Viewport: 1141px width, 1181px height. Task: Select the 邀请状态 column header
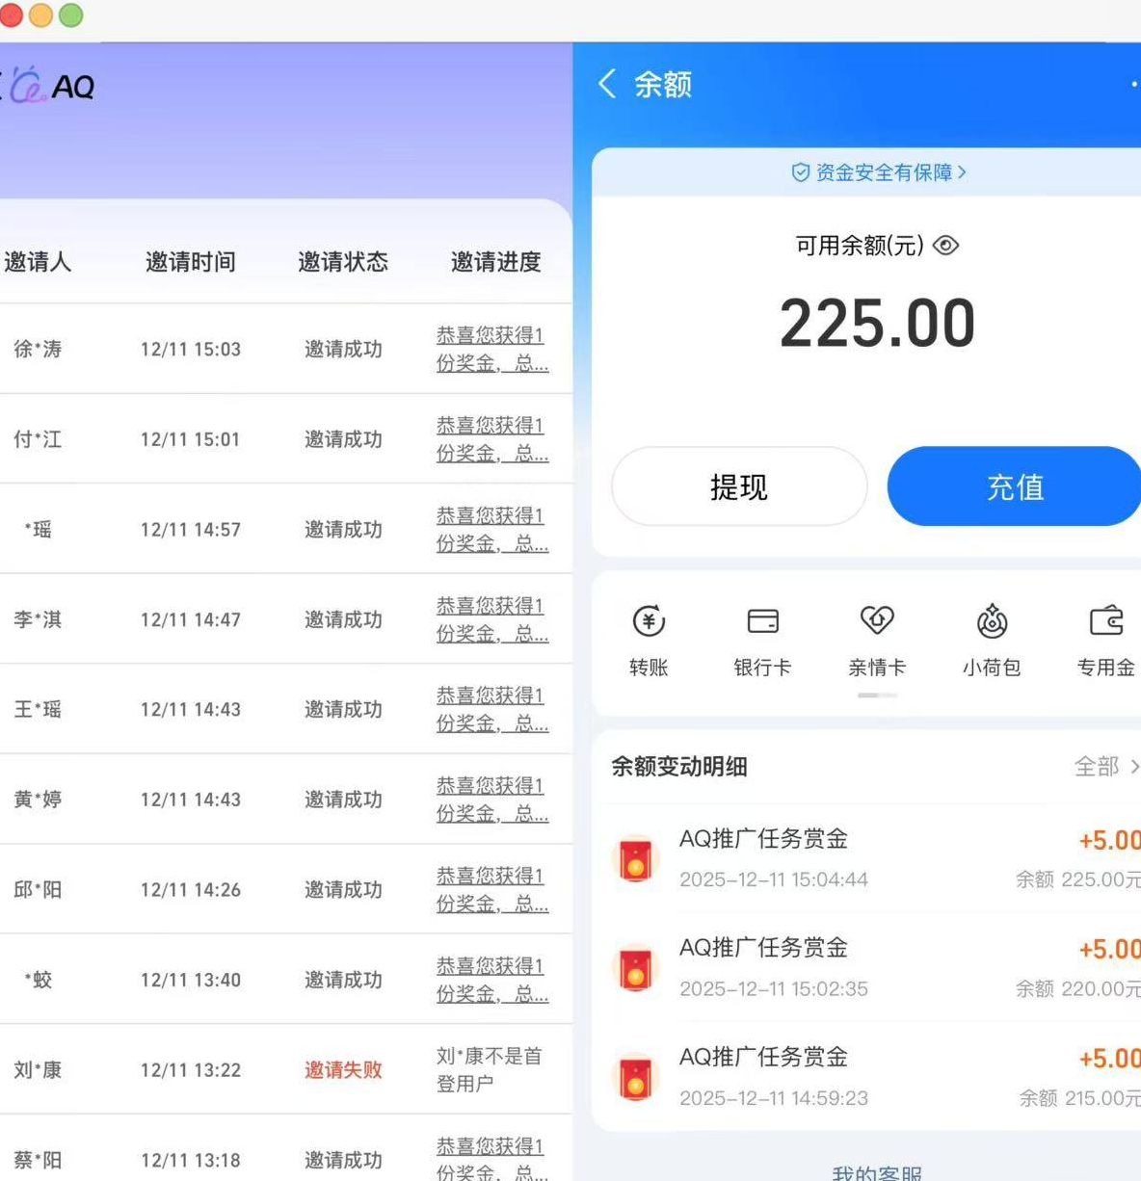[x=343, y=262]
